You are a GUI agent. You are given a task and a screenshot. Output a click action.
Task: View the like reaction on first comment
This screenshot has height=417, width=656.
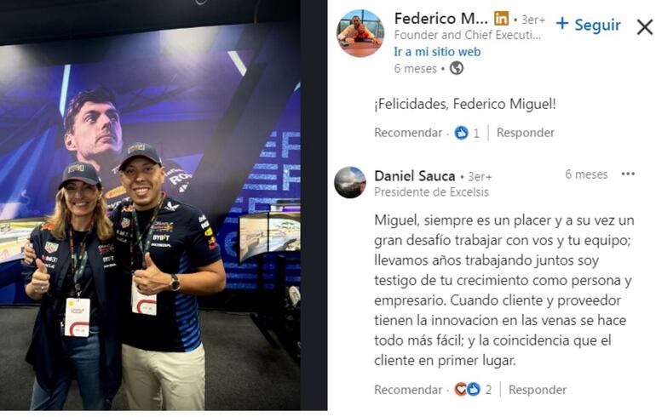462,133
